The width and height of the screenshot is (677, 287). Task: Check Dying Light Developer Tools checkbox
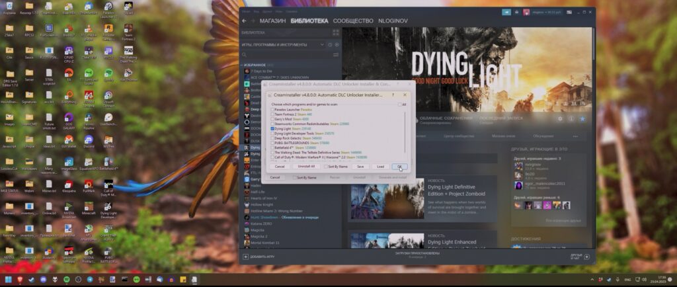[272, 134]
